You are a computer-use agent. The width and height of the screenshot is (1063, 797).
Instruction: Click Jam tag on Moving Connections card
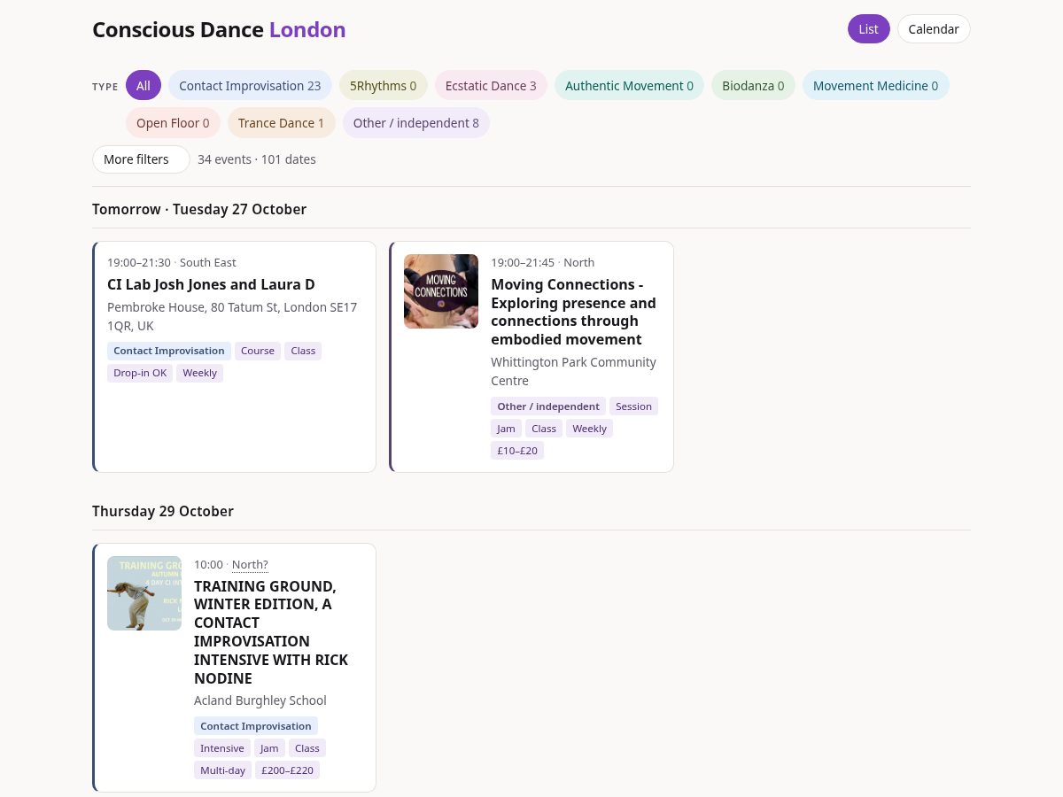506,429
